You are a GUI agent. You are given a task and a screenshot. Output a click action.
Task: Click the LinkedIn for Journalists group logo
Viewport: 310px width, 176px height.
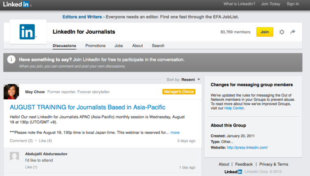pyautogui.click(x=28, y=32)
